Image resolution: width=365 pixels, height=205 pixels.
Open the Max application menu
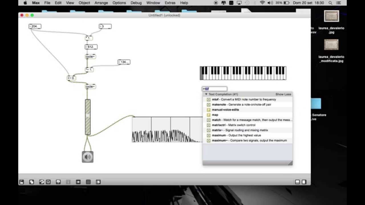[x=36, y=3]
